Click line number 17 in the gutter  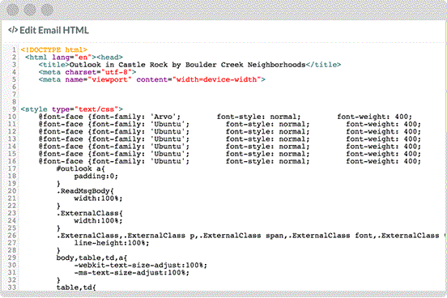point(12,168)
